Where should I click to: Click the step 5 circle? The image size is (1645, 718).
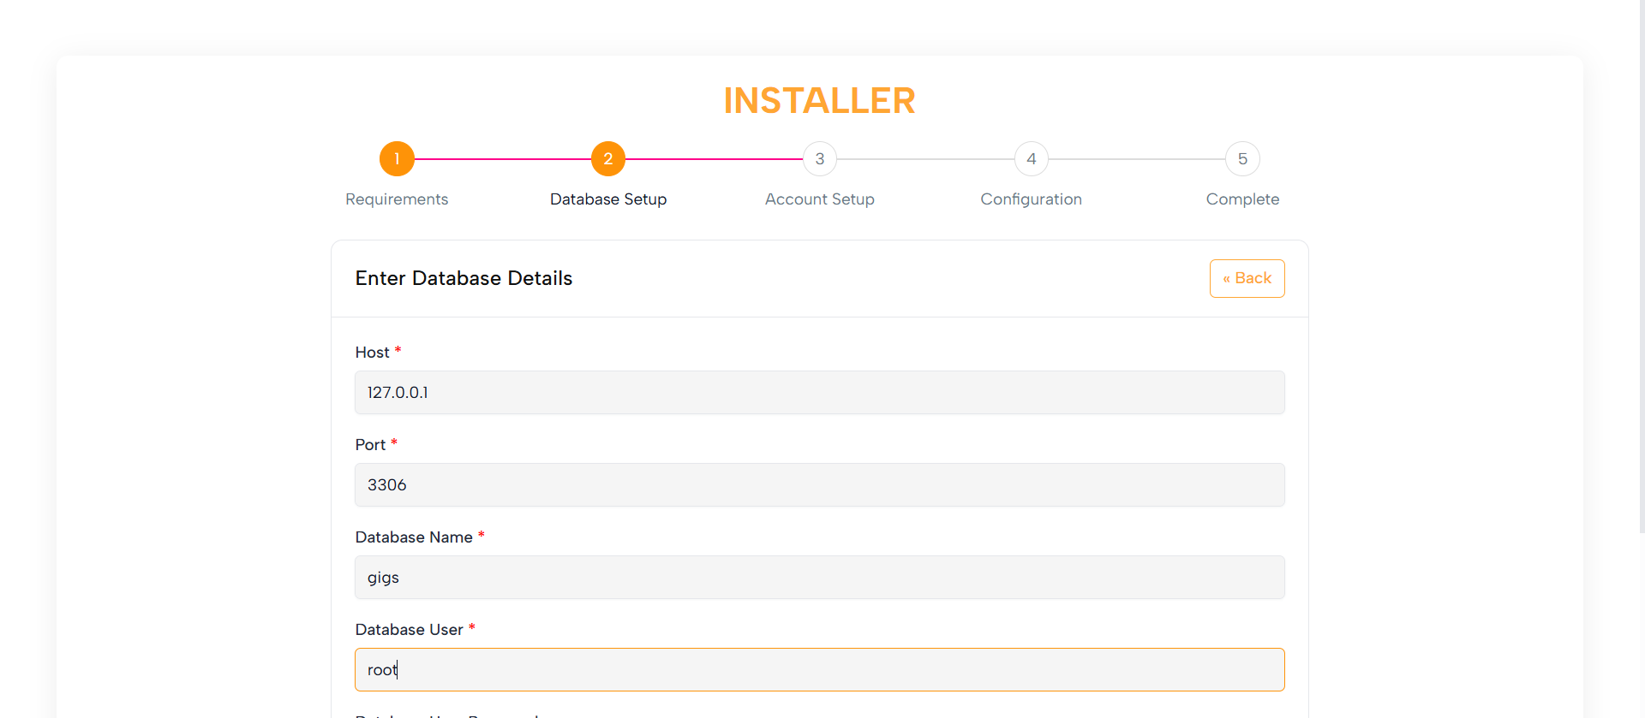coord(1242,159)
